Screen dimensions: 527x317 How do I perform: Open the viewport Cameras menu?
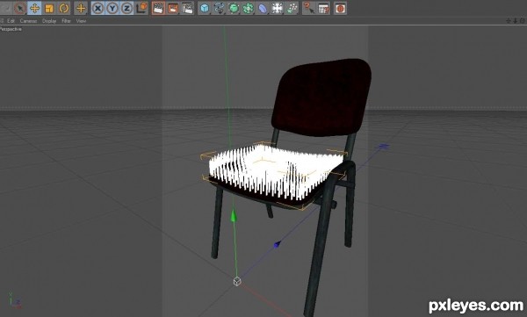coord(28,21)
